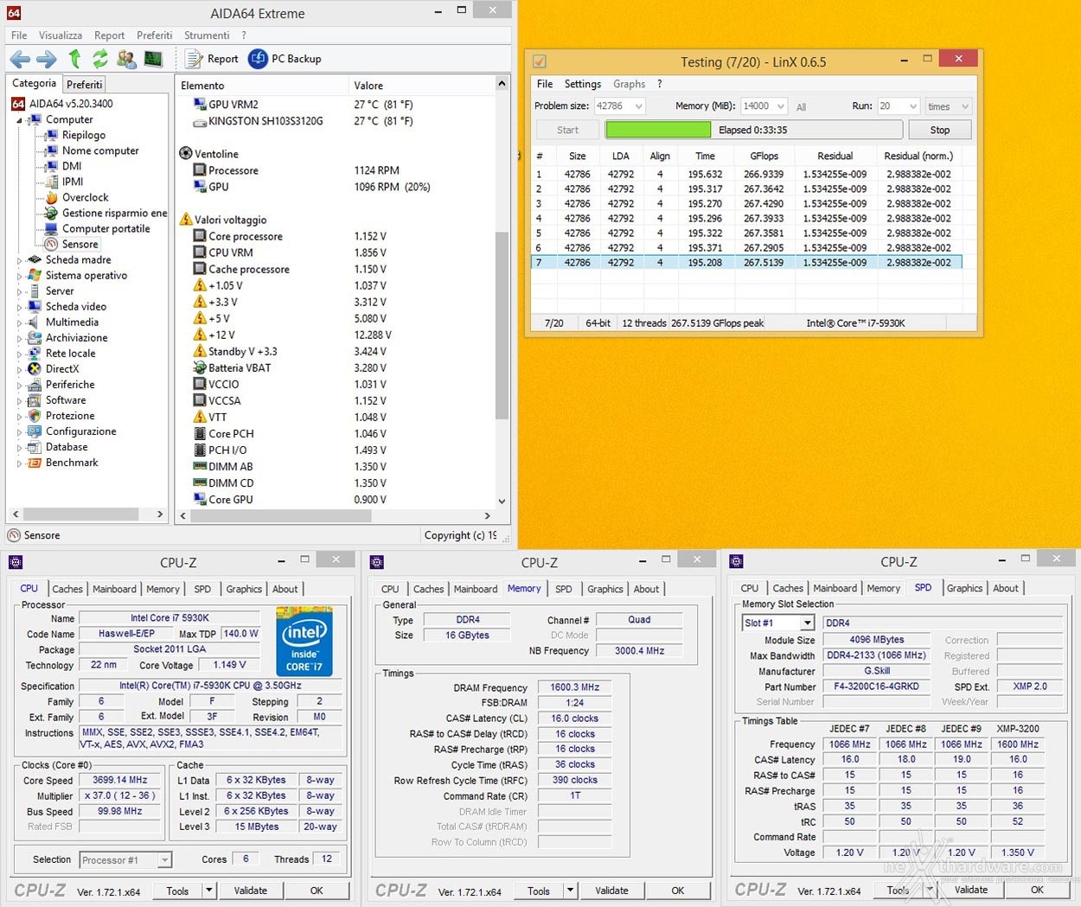Open the Tools dropdown arrow in CPU-Z Memory window
This screenshot has width=1081, height=907.
click(570, 891)
